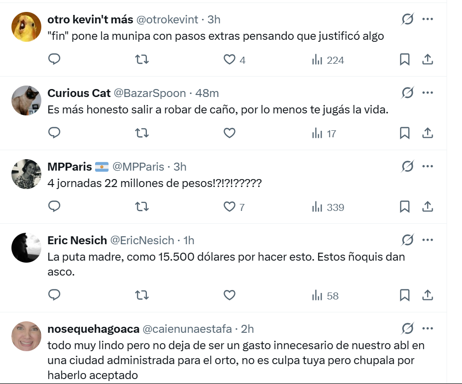Retweet the Curious Cat post
462x384 pixels.
click(142, 133)
